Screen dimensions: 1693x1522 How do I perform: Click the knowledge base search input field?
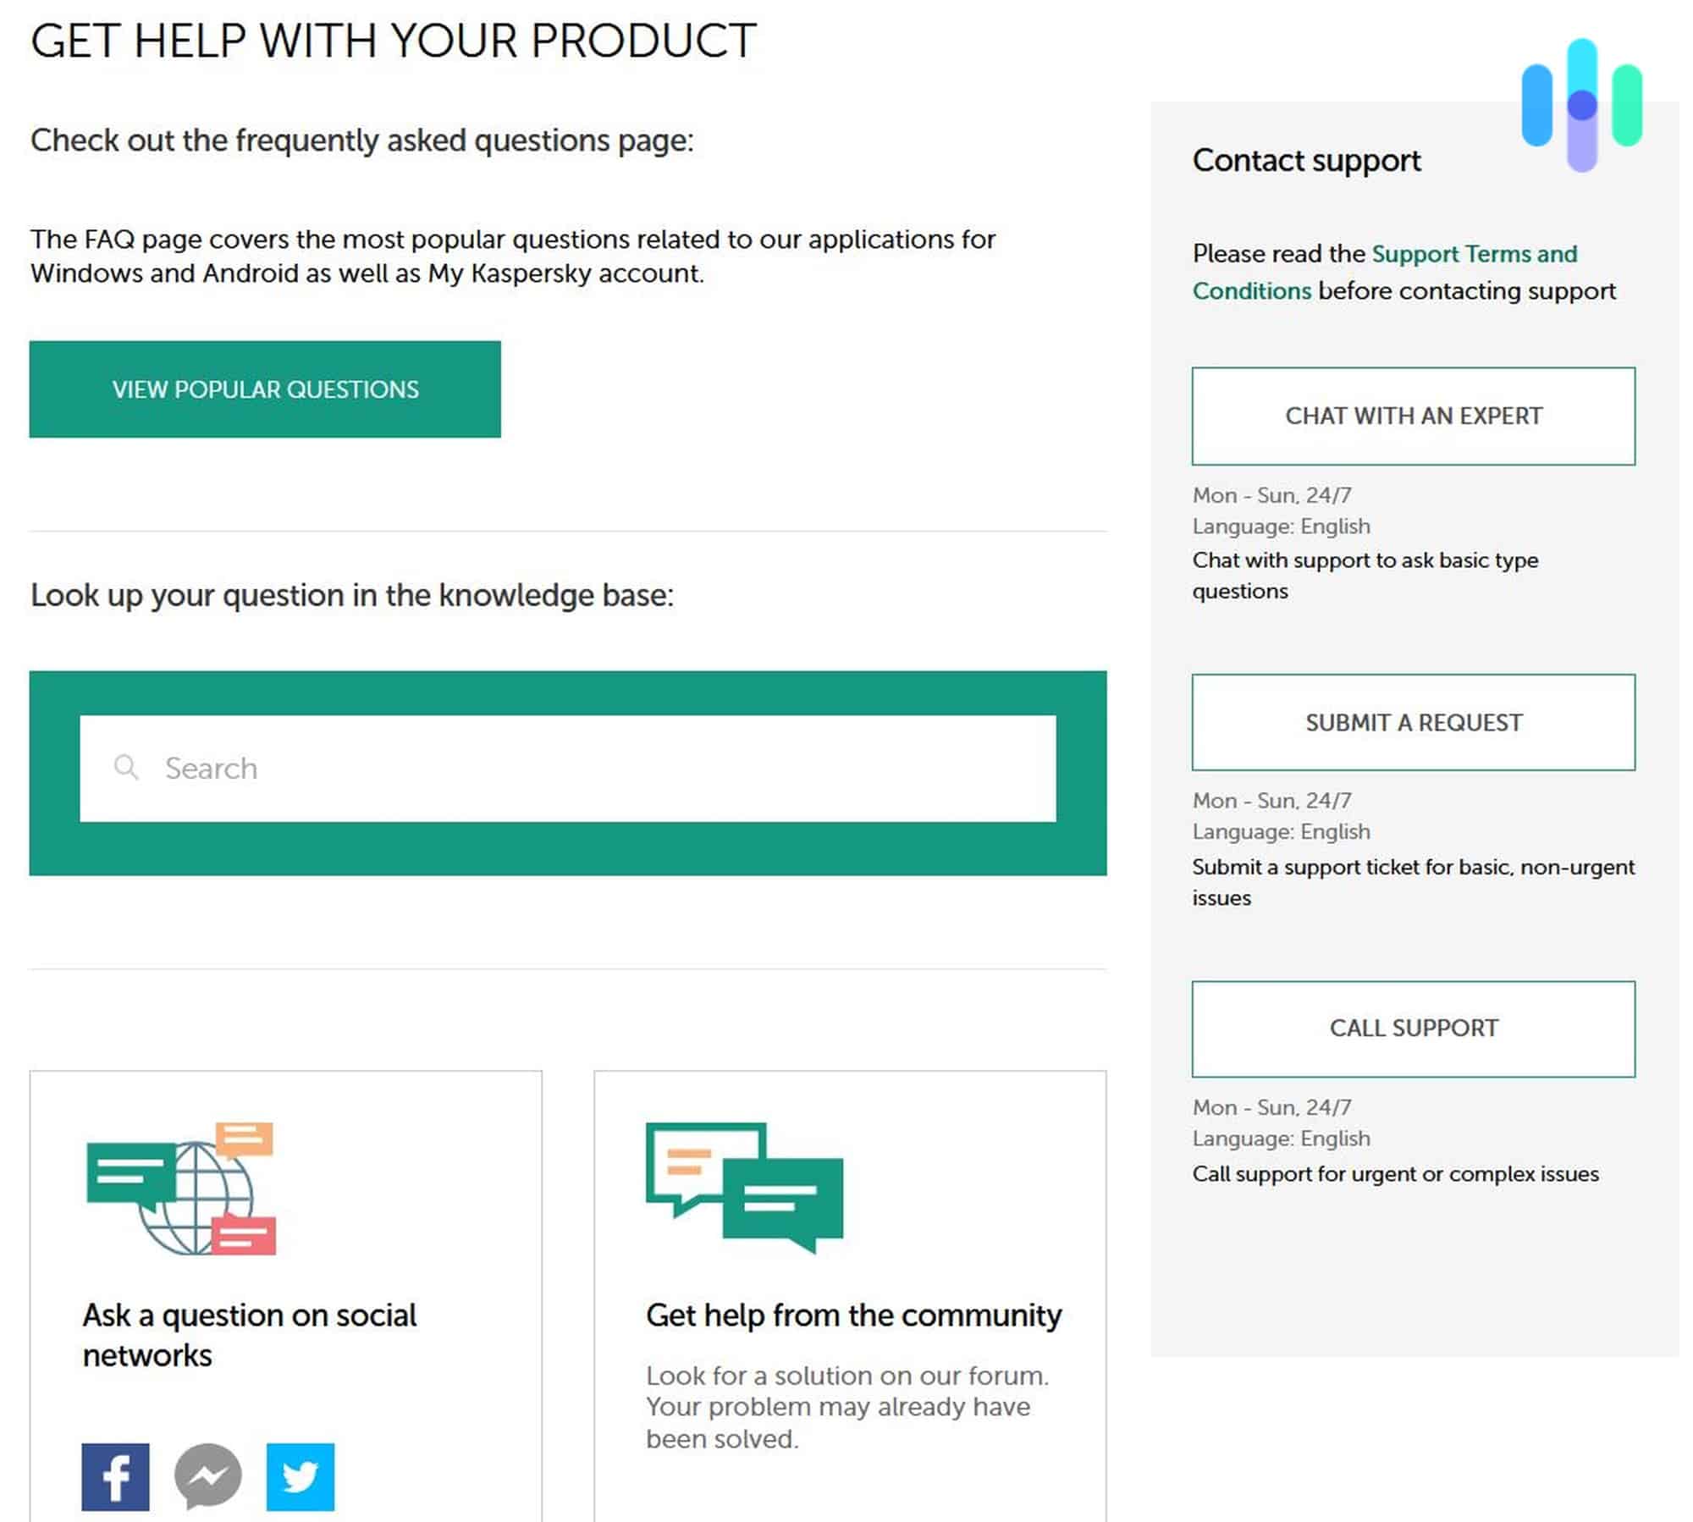(569, 767)
